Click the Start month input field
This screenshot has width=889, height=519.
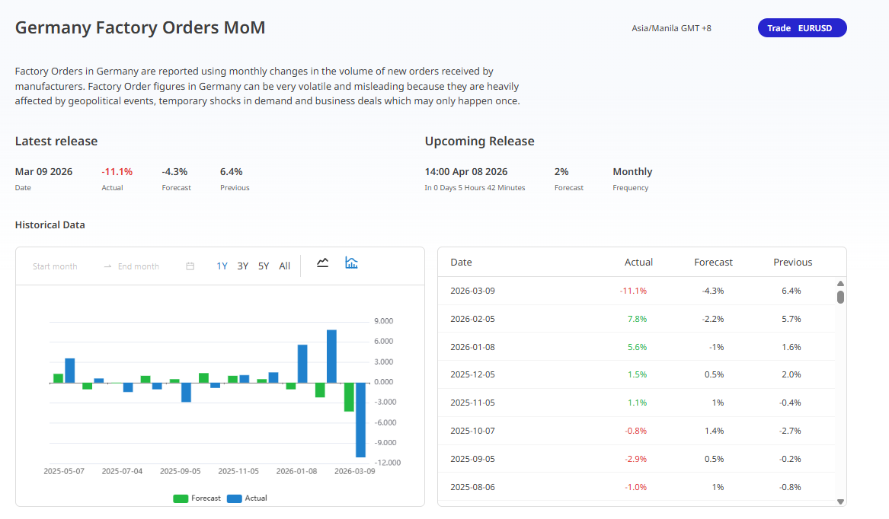click(x=56, y=266)
